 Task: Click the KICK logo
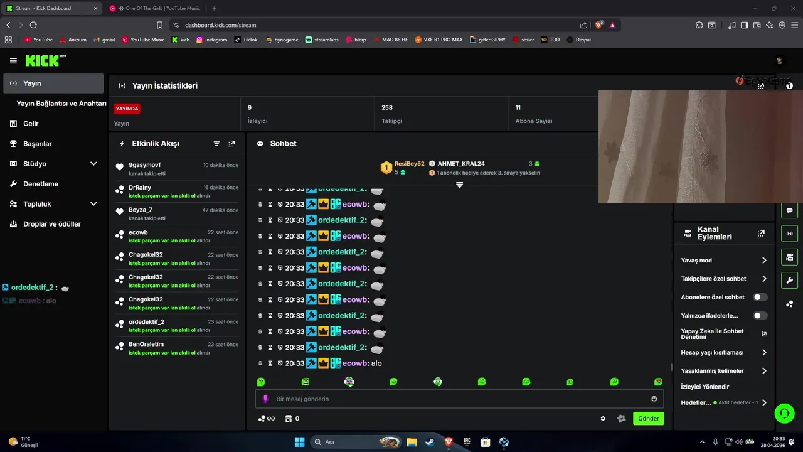coord(45,61)
